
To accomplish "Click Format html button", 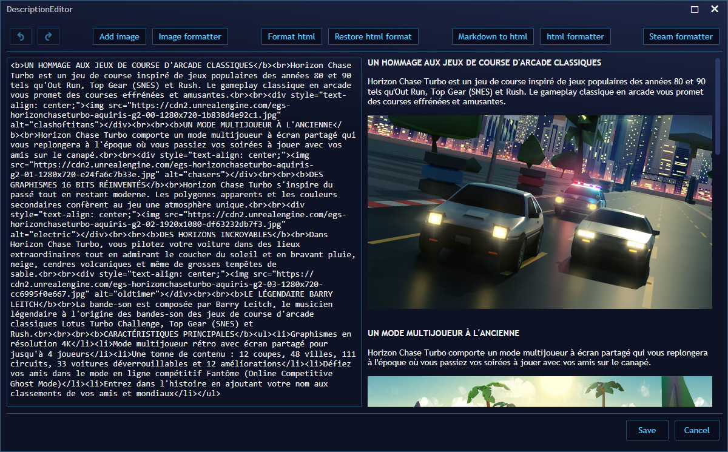I will pyautogui.click(x=292, y=36).
